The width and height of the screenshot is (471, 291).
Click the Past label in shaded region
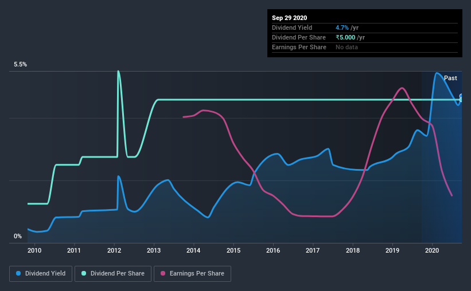pos(450,78)
